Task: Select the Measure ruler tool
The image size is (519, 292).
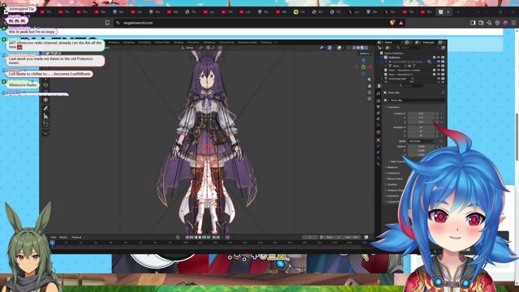Action: pos(46,116)
